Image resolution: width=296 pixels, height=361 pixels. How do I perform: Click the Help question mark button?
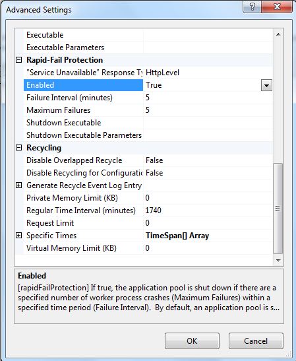252,7
